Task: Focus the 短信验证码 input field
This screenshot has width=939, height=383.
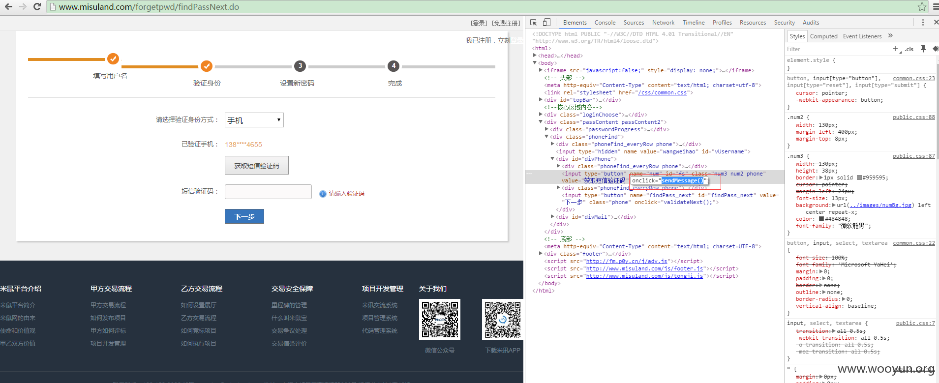Action: point(268,192)
